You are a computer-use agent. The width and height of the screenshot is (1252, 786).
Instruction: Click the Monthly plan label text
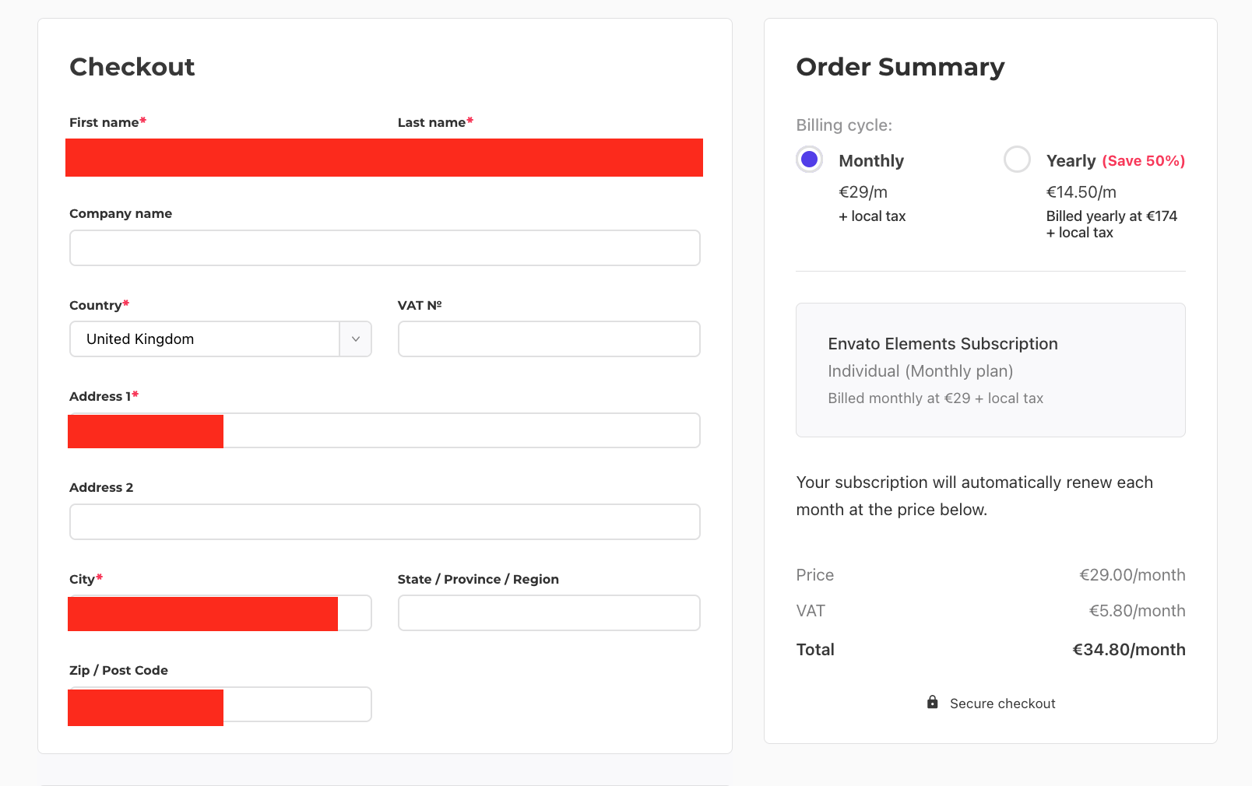pyautogui.click(x=871, y=161)
